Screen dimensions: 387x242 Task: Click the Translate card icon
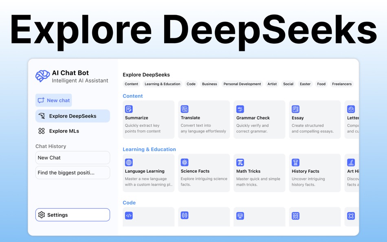point(185,109)
